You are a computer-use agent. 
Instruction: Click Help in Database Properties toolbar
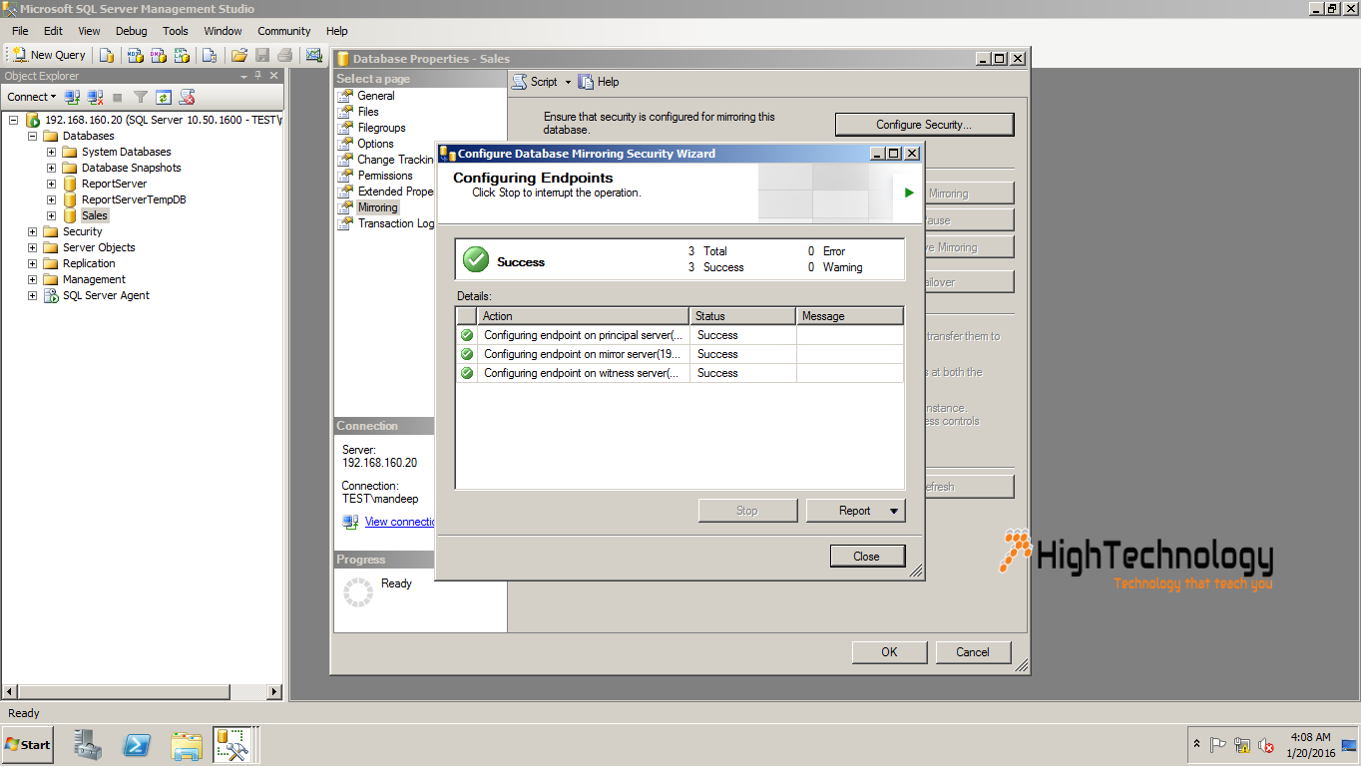click(x=599, y=82)
